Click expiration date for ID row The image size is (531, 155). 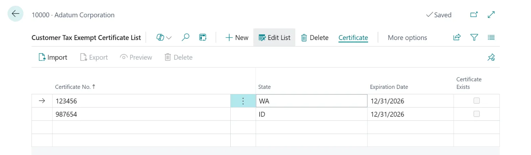pos(410,114)
